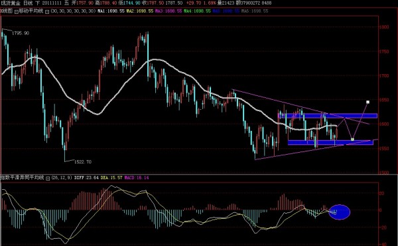
Task: Click the low price 1744.90
Action: [x=131, y=3]
